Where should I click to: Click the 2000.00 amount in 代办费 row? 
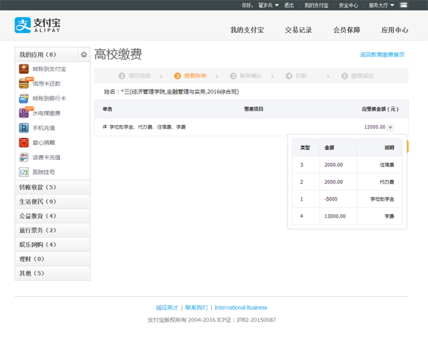point(334,182)
